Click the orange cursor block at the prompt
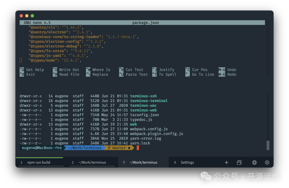The width and height of the screenshot is (289, 188). pyautogui.click(x=138, y=148)
